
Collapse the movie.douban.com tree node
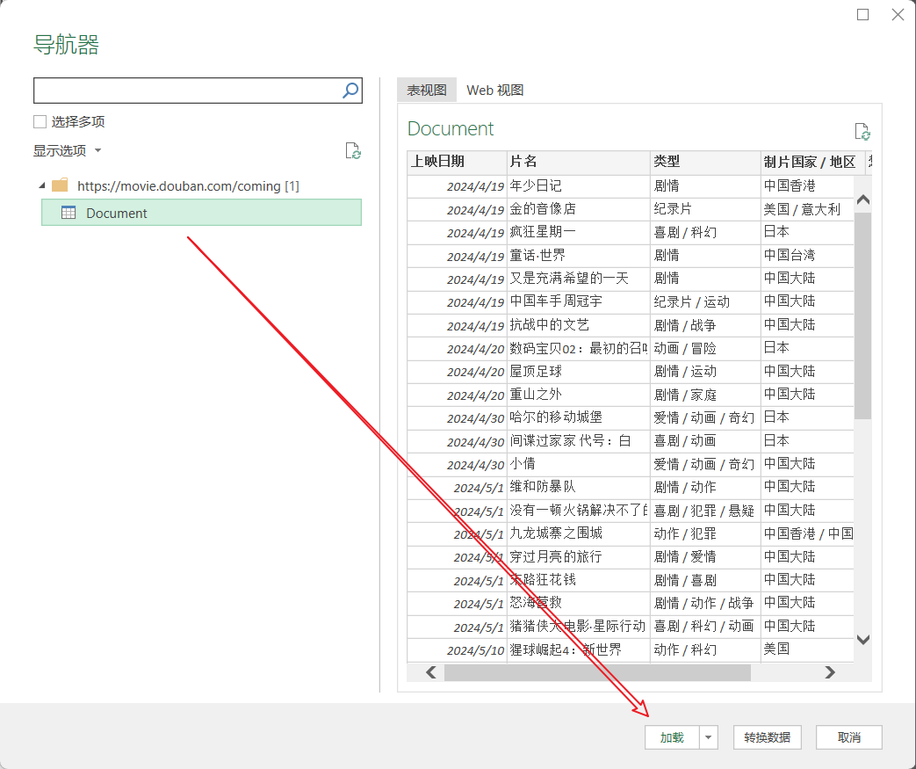click(41, 185)
